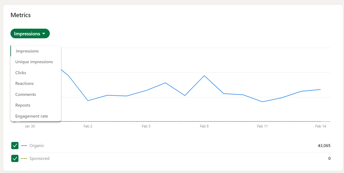Screen dimensions: 344x173
Task: Select Reposts from the dropdown options
Action: coord(22,105)
